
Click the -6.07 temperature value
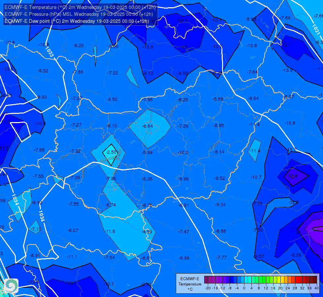pos(73,230)
